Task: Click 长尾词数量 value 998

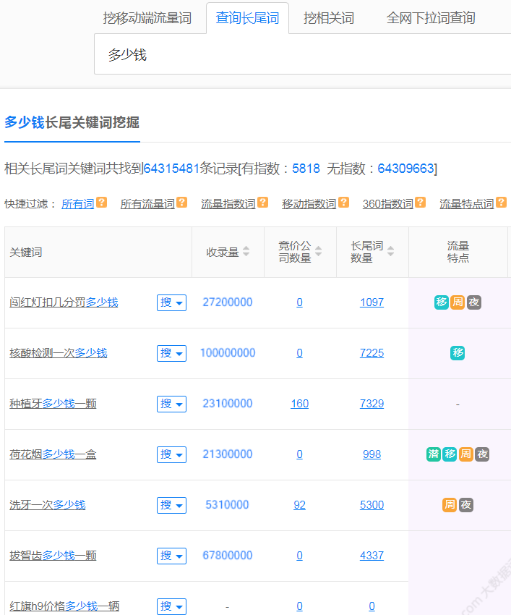Action: [372, 454]
